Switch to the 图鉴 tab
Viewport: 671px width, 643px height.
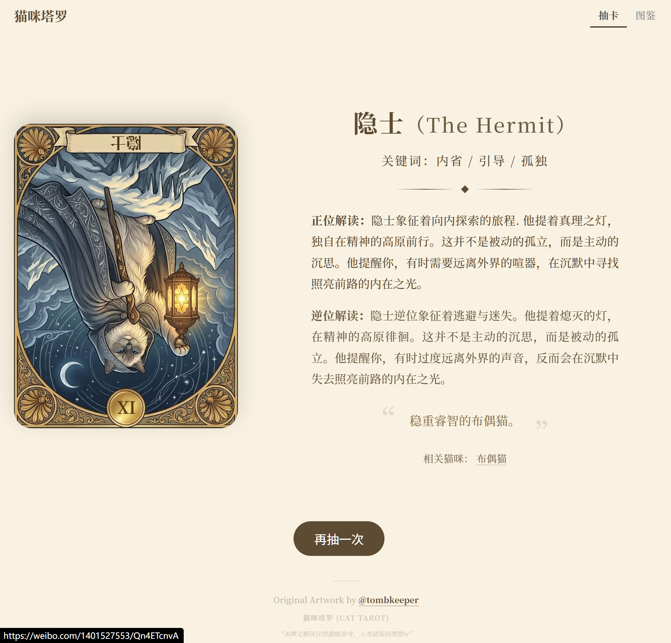pos(645,16)
